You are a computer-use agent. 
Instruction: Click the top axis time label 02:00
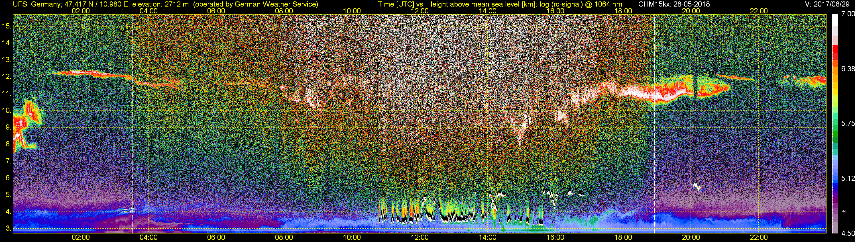81,11
